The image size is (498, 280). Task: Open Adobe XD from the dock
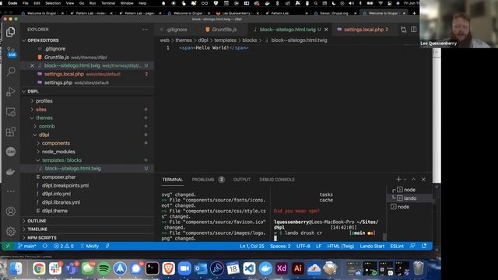(x=282, y=268)
